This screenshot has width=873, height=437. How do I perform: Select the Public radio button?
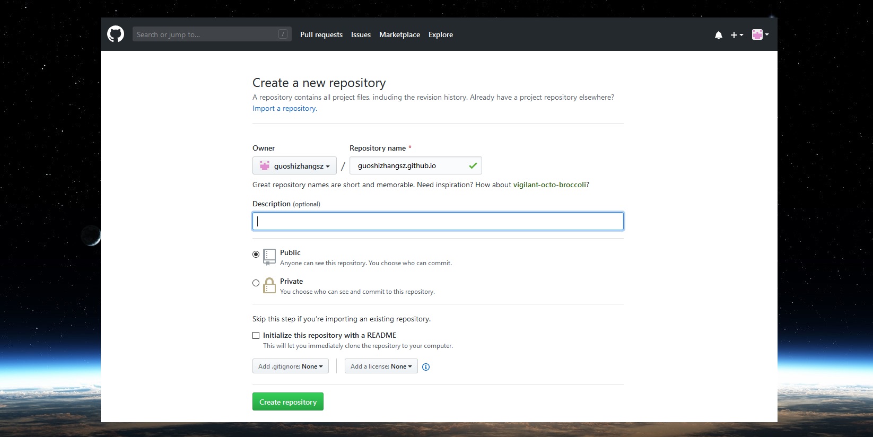pos(256,255)
